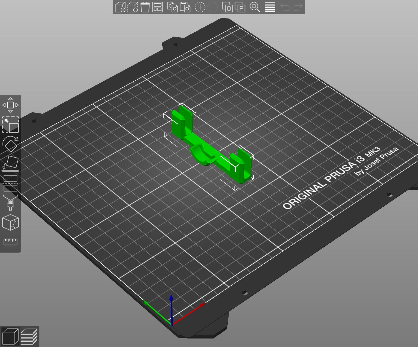The height and width of the screenshot is (347, 418).
Task: Add an instance with plus icon
Action: pyautogui.click(x=200, y=7)
